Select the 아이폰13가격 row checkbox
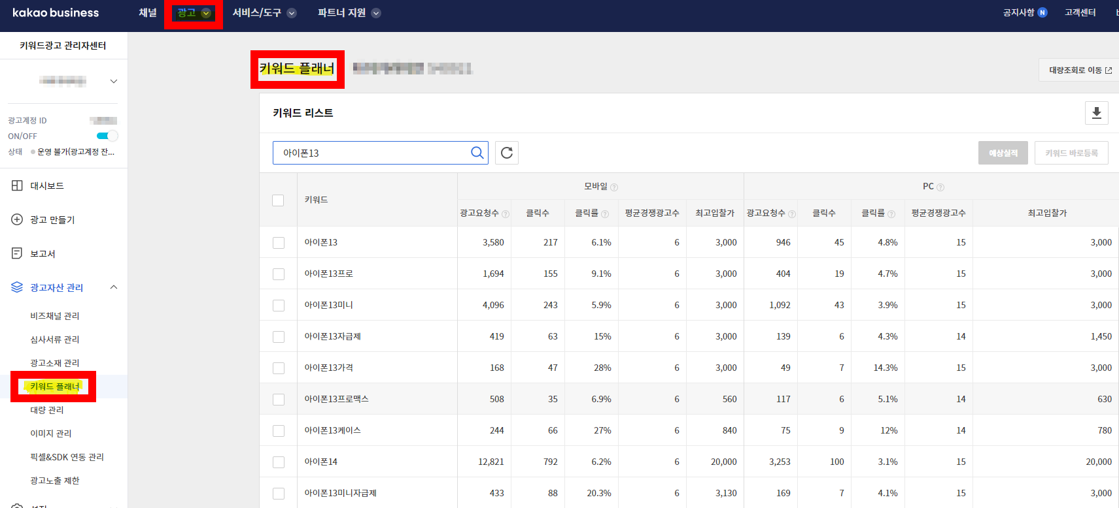 point(279,368)
